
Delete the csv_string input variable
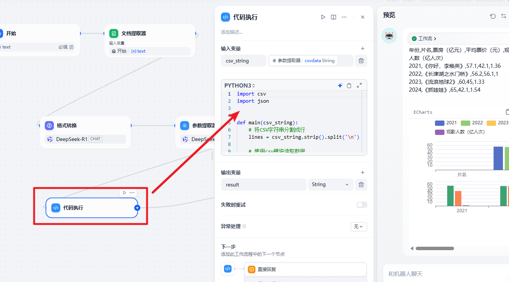[x=361, y=61]
